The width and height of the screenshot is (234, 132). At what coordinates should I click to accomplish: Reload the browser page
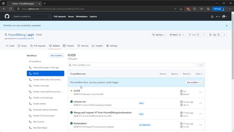11,9
